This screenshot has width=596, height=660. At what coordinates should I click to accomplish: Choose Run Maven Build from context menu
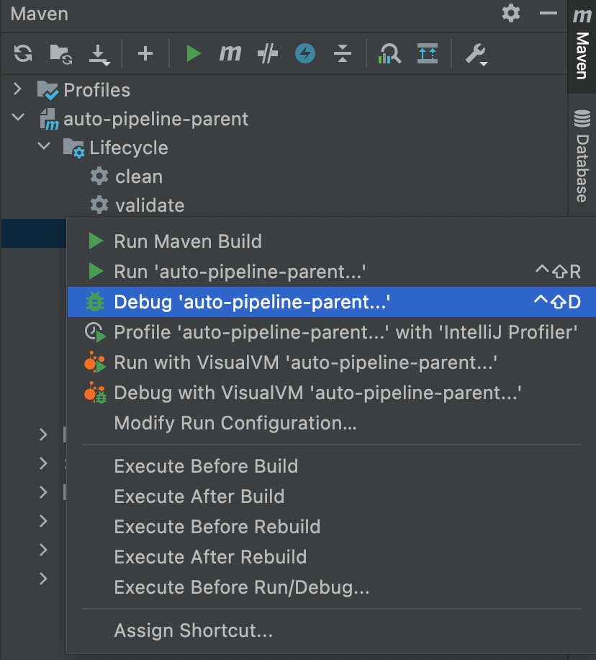(188, 241)
